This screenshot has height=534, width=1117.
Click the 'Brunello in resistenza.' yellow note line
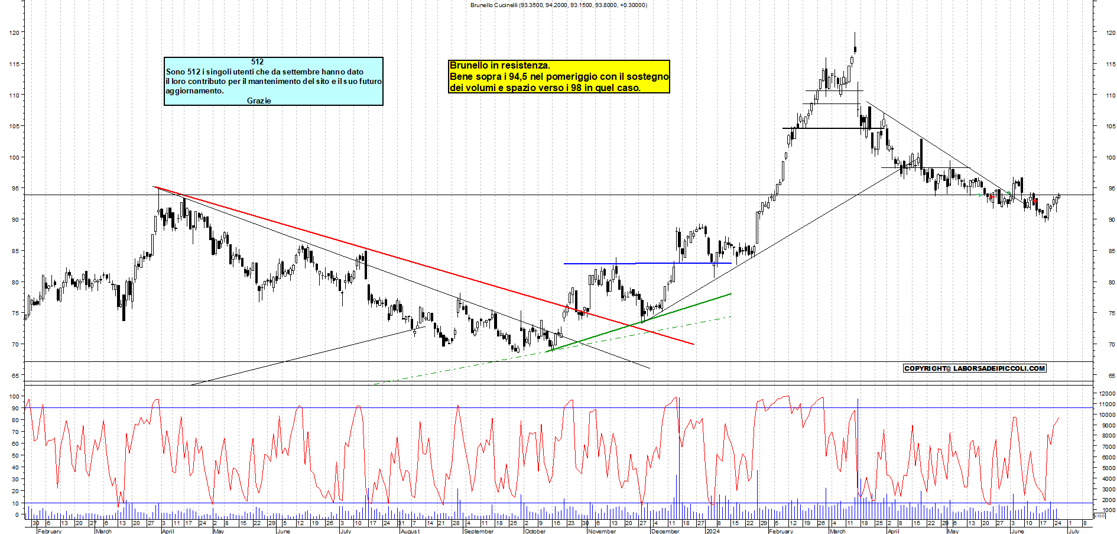500,66
